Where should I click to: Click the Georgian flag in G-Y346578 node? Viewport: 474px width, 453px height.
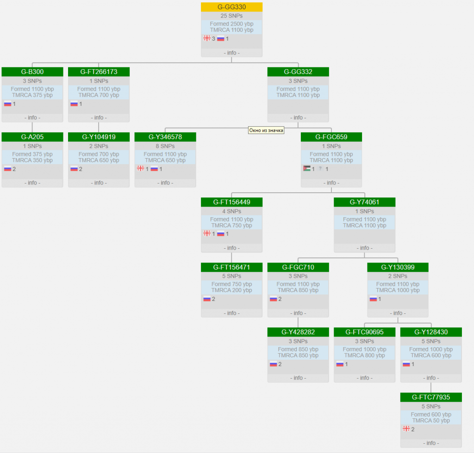click(x=140, y=169)
